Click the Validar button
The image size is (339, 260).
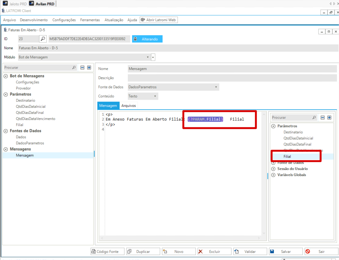250,252
